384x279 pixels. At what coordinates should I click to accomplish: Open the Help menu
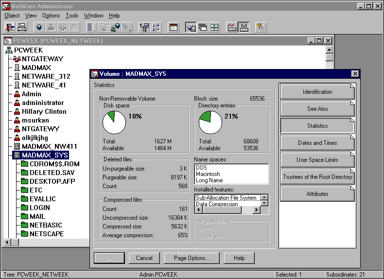coord(114,16)
